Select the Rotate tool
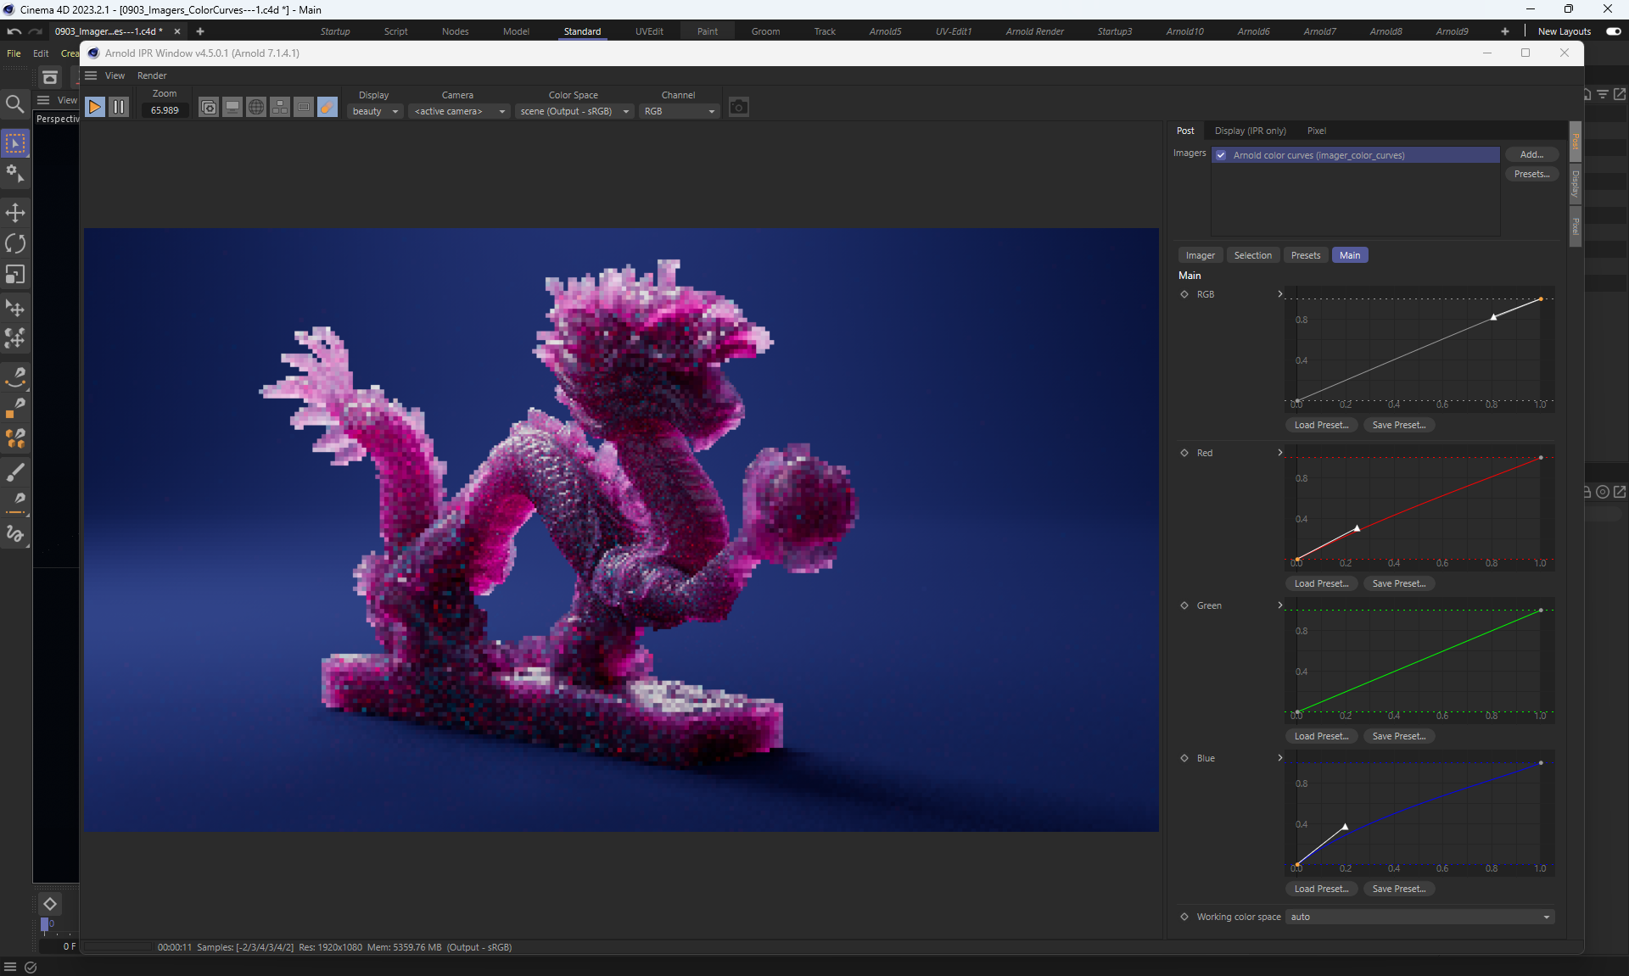 [x=15, y=244]
